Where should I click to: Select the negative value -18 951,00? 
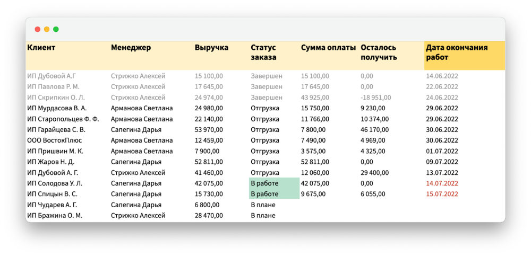pos(376,98)
